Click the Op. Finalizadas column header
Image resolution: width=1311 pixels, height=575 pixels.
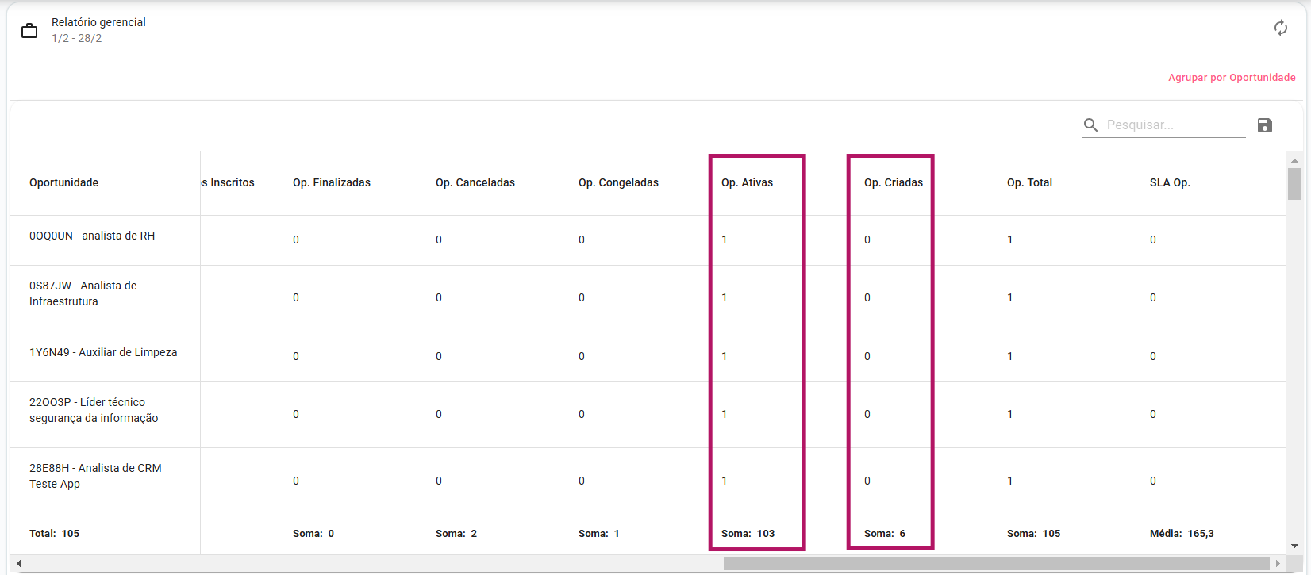tap(331, 182)
